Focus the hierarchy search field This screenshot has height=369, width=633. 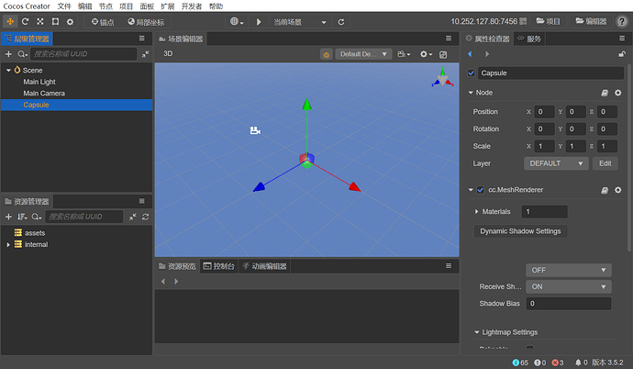(x=83, y=54)
